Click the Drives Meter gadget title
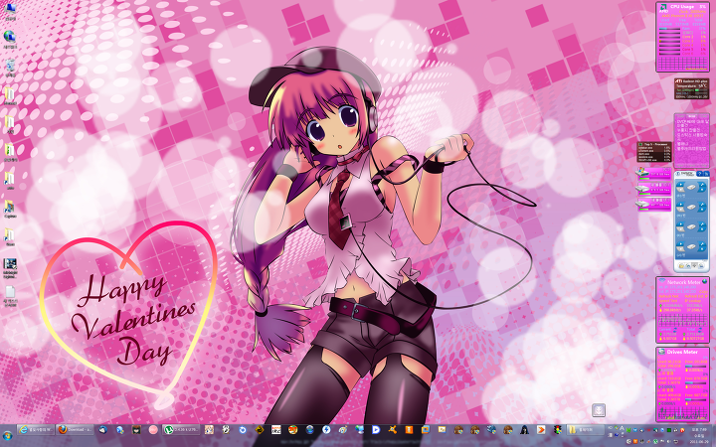This screenshot has width=716, height=447. tap(683, 352)
